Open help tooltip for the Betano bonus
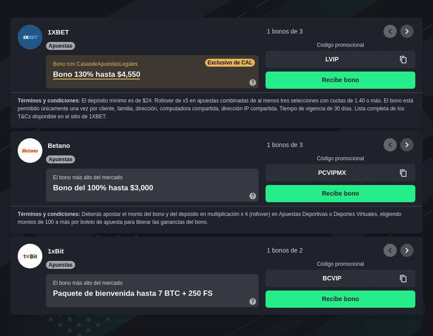Viewport: 433px width, 336px height. pyautogui.click(x=252, y=195)
